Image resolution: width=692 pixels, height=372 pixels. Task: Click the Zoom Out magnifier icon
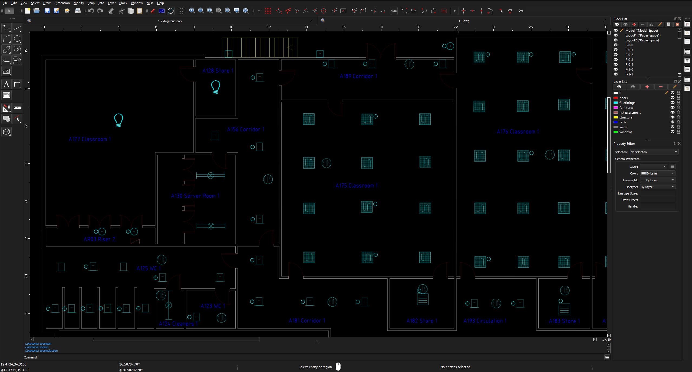pos(201,11)
